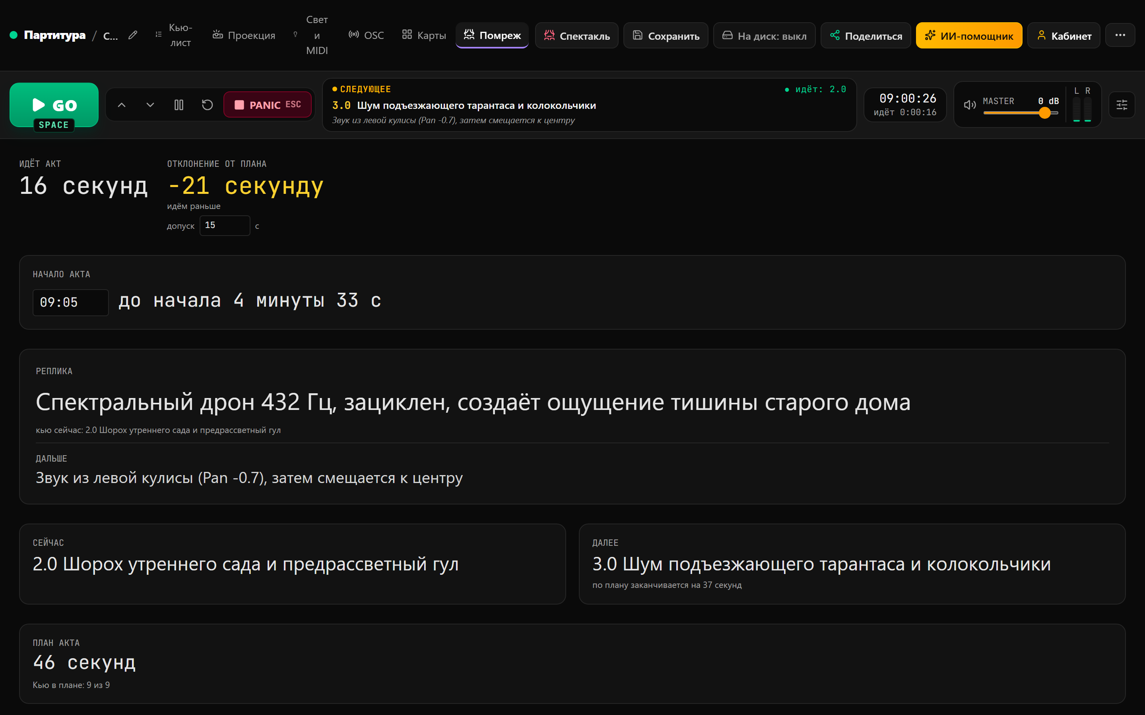Open the three-dots more menu
This screenshot has width=1145, height=715.
coord(1120,35)
